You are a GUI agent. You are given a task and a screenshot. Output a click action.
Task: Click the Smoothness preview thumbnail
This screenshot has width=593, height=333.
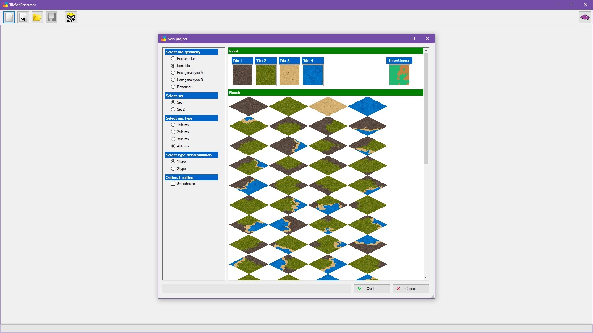(399, 75)
